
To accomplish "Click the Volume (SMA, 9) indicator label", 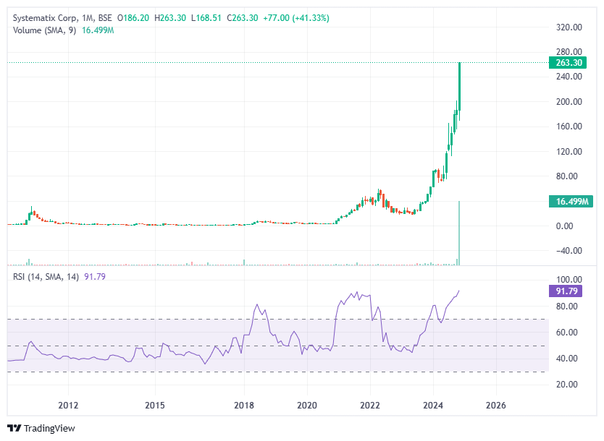I will click(45, 30).
